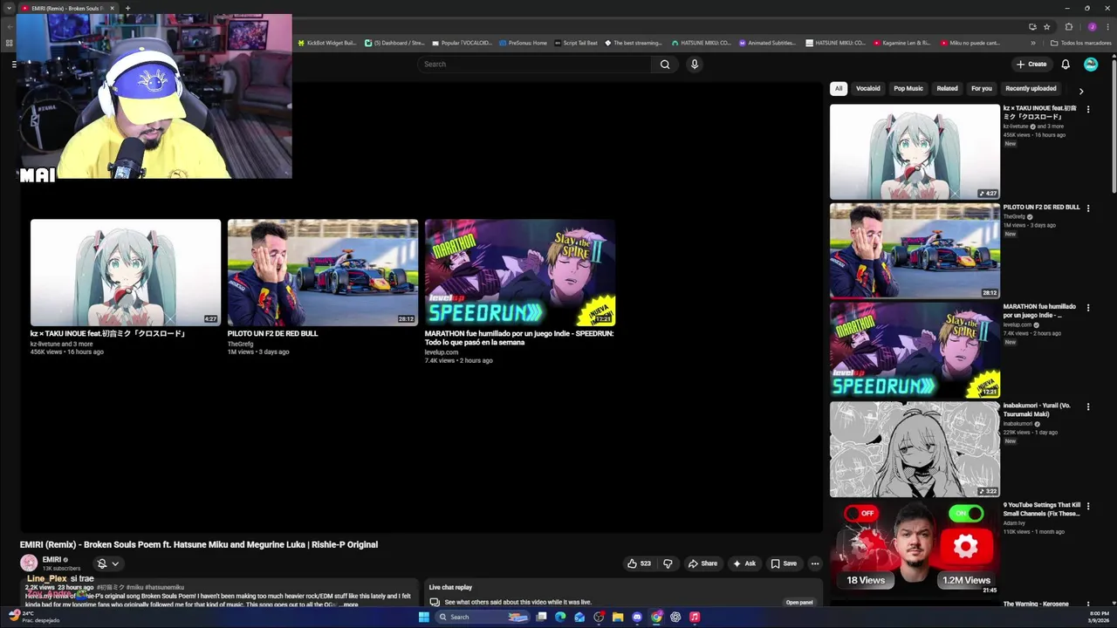This screenshot has height=628, width=1117.
Task: Click the #miku hashtag in the description
Action: (x=135, y=588)
